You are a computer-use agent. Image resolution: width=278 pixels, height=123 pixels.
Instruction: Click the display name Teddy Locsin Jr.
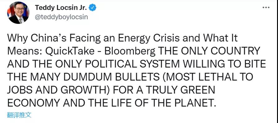pos(61,8)
